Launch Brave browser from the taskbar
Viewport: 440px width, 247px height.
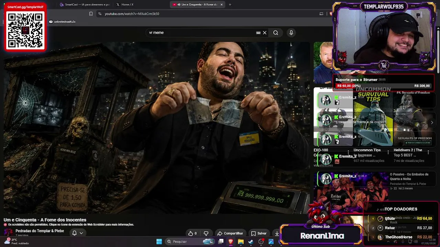click(x=231, y=242)
